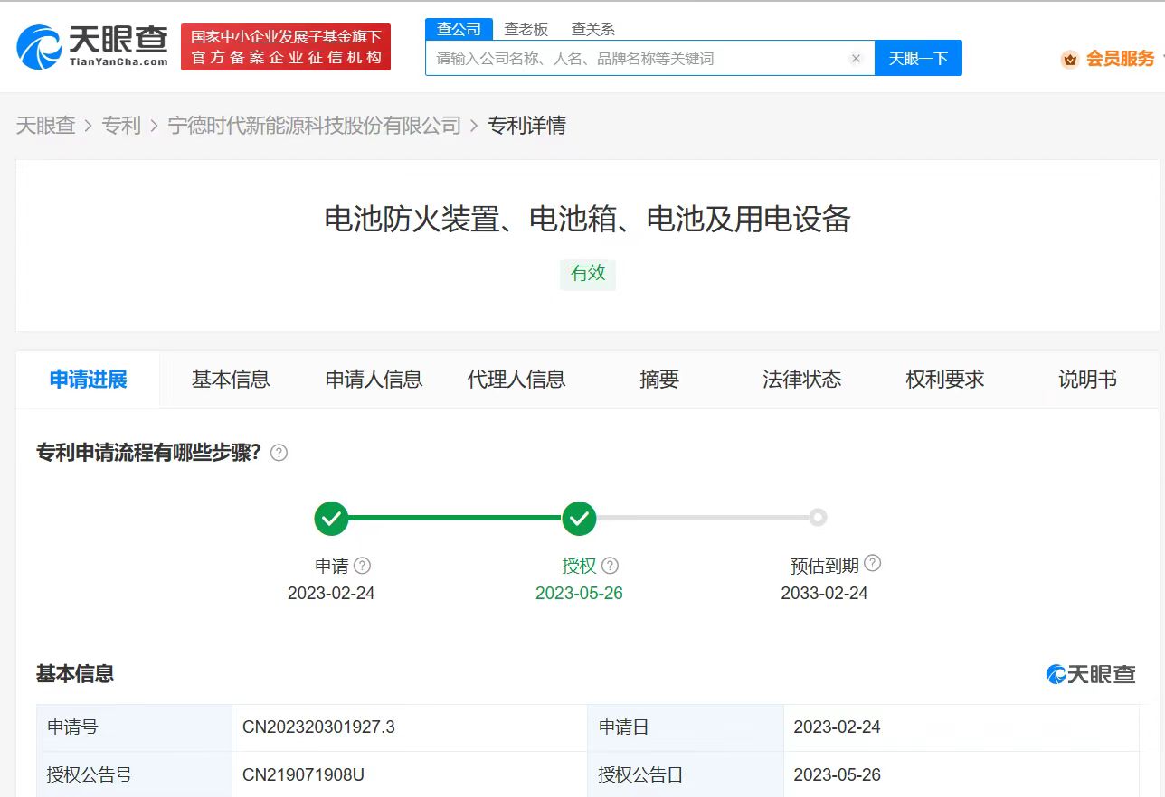
Task: Open the 基本信息 tab
Action: pos(231,380)
